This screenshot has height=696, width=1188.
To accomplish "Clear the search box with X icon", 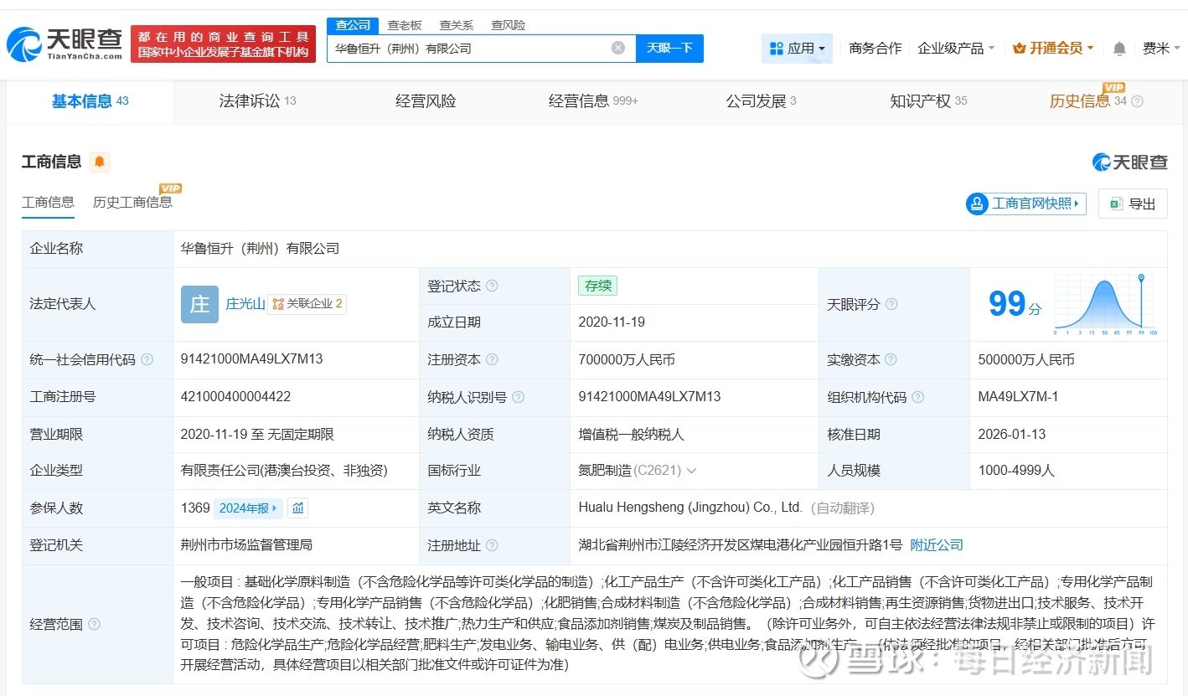I will [x=618, y=48].
